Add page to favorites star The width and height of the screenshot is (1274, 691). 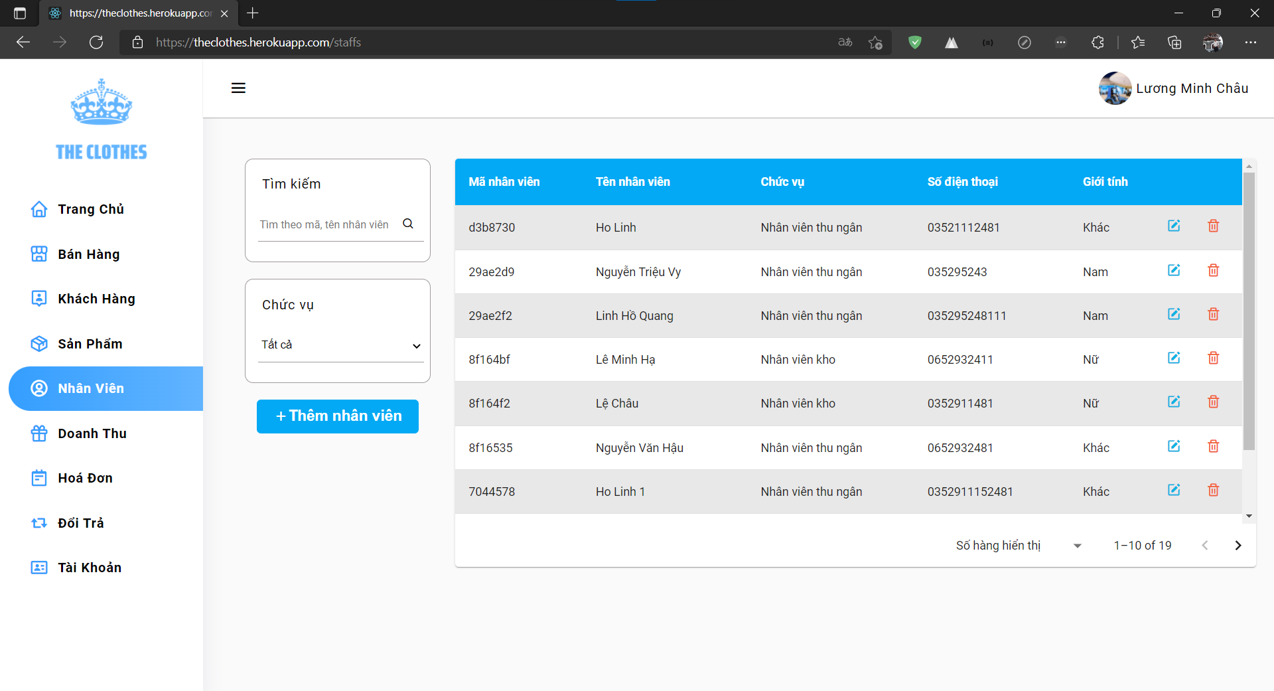(875, 42)
